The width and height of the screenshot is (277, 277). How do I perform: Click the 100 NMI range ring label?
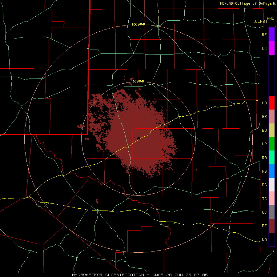point(138,24)
